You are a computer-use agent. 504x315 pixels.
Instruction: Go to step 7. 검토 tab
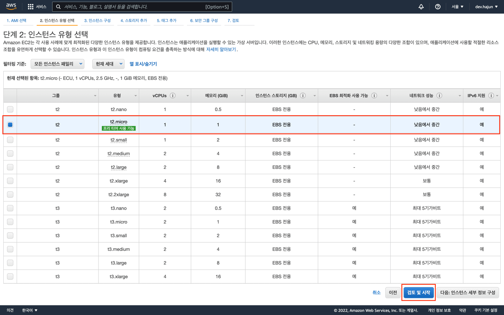234,21
